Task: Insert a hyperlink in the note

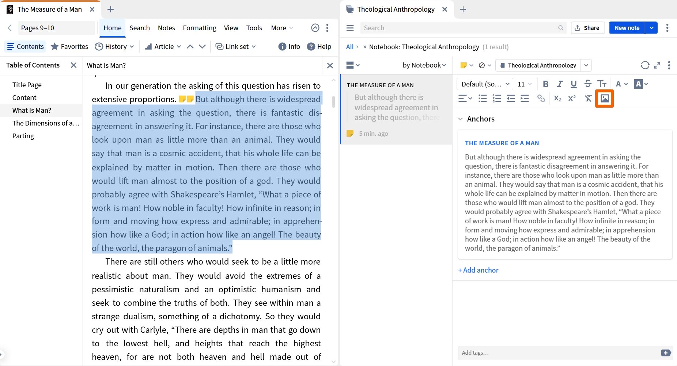Action: pyautogui.click(x=541, y=98)
